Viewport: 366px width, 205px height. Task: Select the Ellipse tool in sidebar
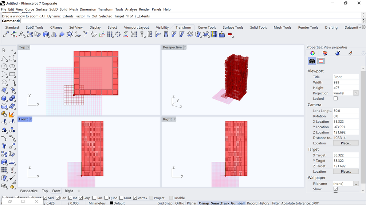(12, 66)
